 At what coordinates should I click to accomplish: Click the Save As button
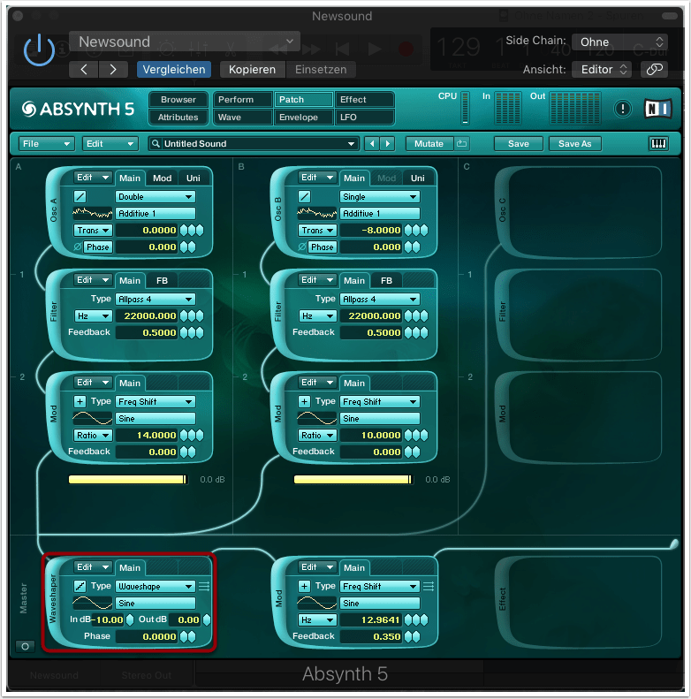click(x=574, y=143)
